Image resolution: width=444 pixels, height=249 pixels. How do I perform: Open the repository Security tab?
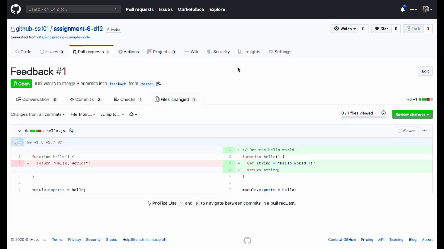coord(218,52)
